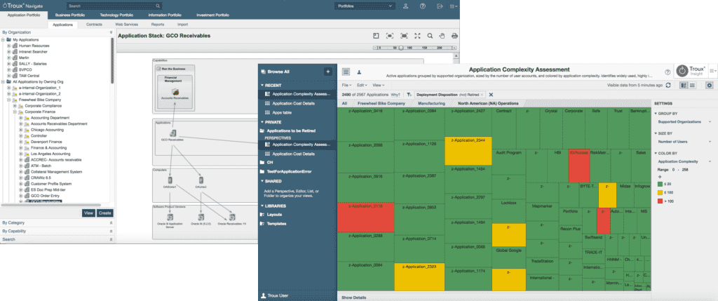
Task: Open the Application Complexity color-by dropdown
Action: (684, 161)
